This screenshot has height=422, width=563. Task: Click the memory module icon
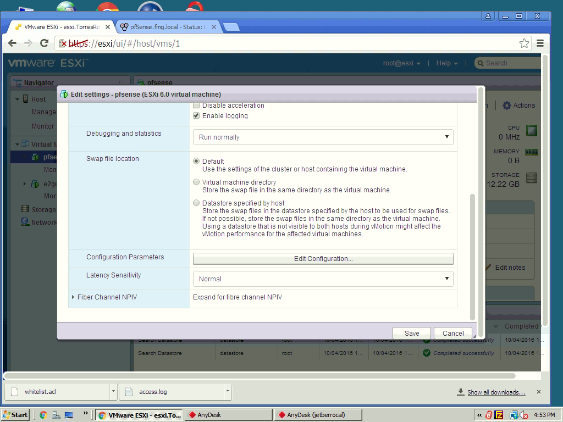[x=532, y=152]
